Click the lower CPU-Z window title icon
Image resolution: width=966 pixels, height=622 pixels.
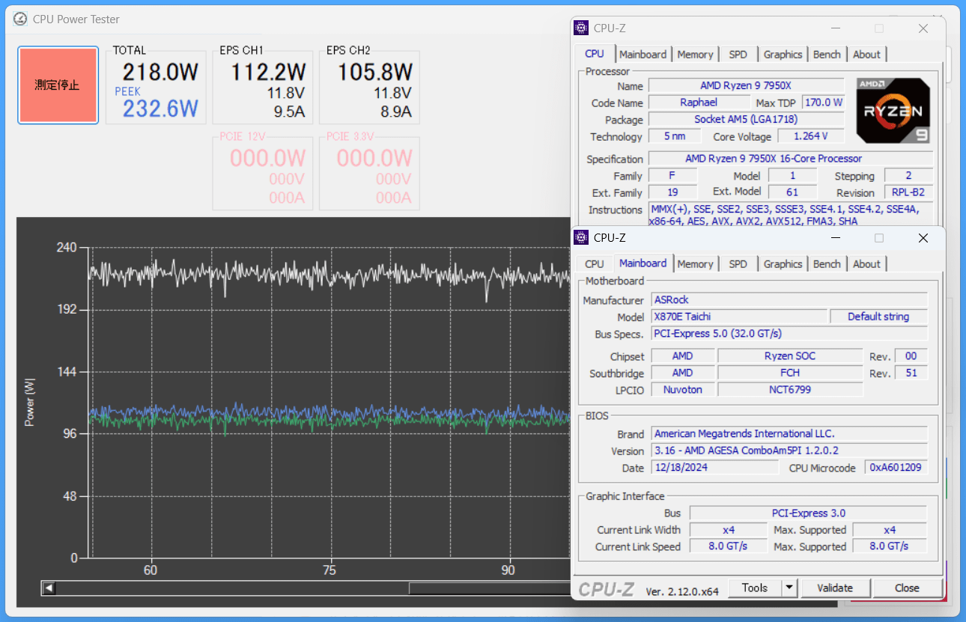pyautogui.click(x=581, y=238)
